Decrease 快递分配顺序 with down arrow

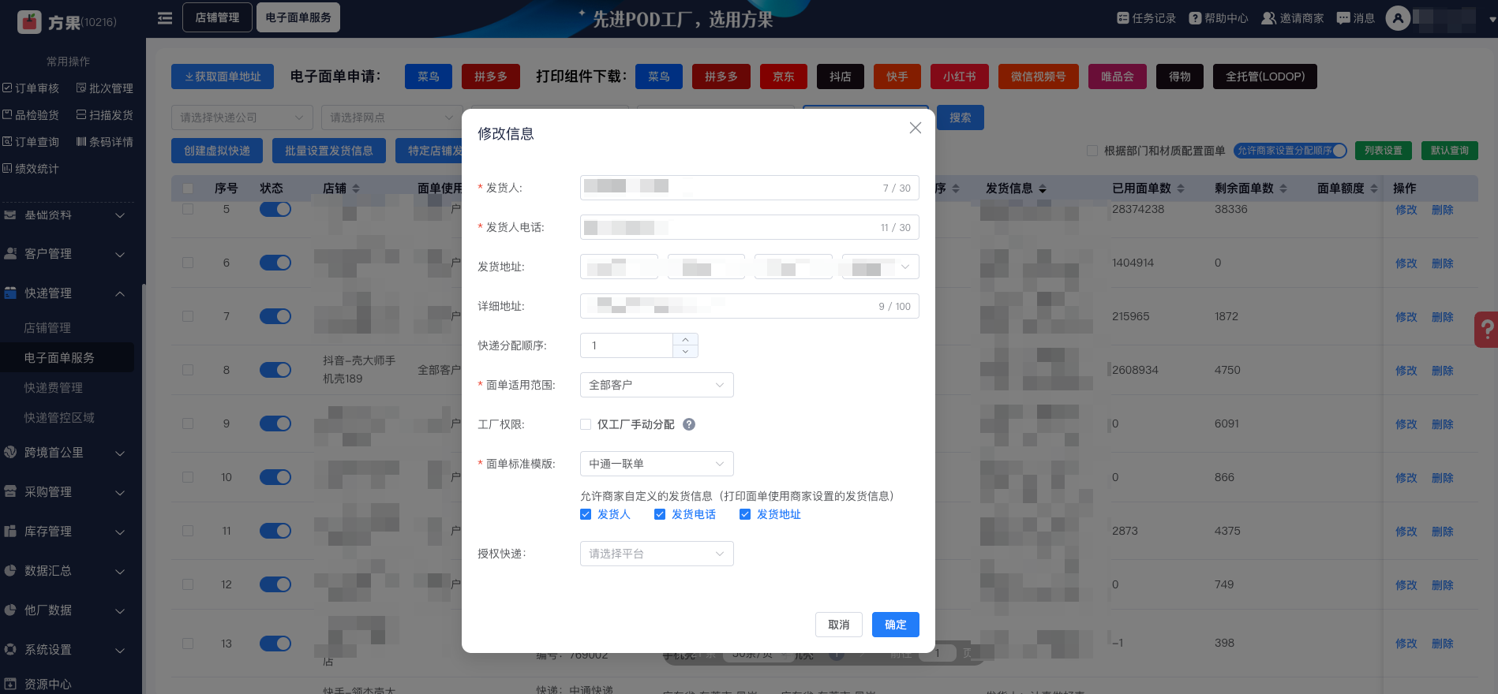(x=685, y=352)
